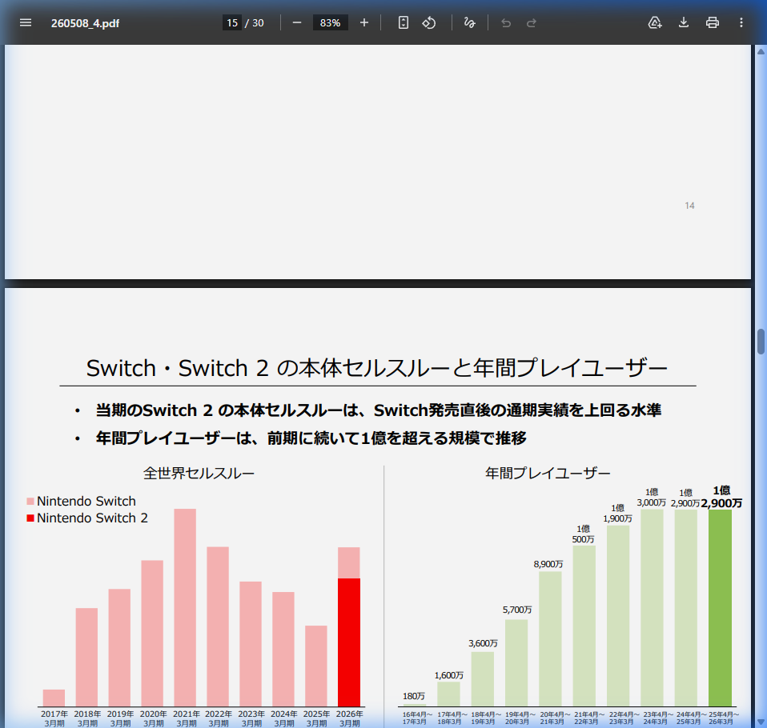The height and width of the screenshot is (728, 767).
Task: Click the 2021年3月期 axis label
Action: coord(187,718)
